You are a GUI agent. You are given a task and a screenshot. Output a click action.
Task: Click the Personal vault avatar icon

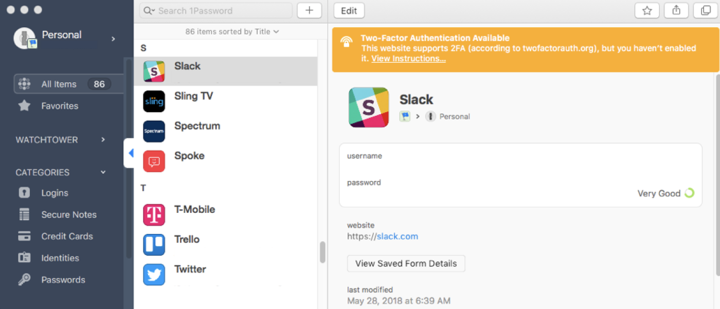[24, 39]
